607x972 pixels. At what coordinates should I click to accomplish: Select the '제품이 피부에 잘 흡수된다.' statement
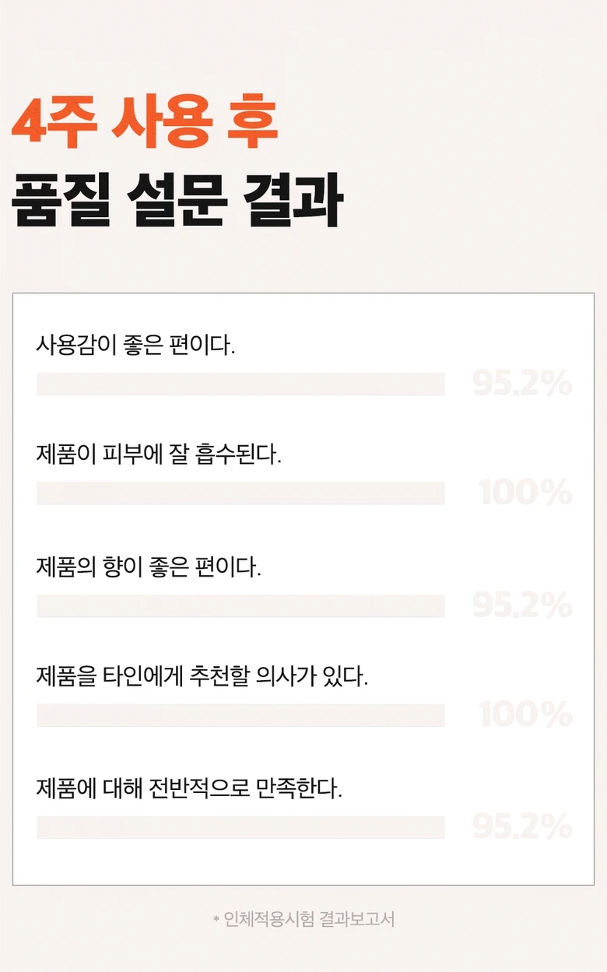159,454
